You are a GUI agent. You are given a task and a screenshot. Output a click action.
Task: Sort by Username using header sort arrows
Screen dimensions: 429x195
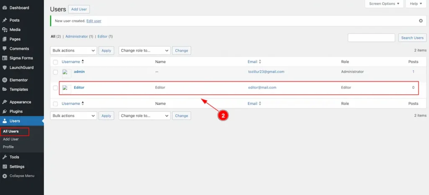tap(83, 62)
